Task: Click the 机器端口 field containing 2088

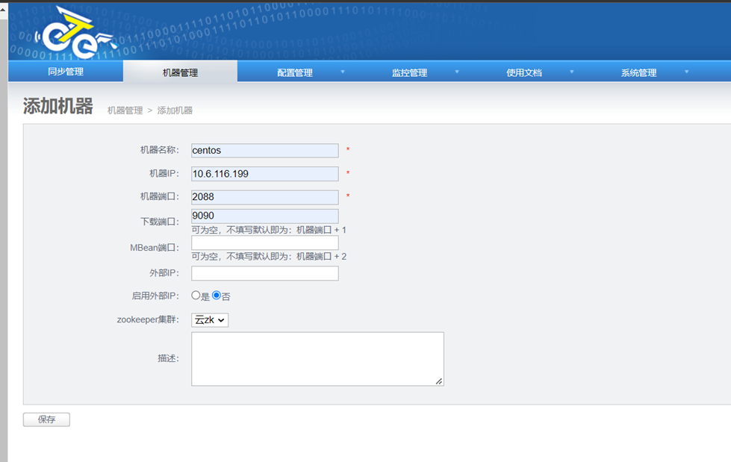Action: tap(264, 197)
